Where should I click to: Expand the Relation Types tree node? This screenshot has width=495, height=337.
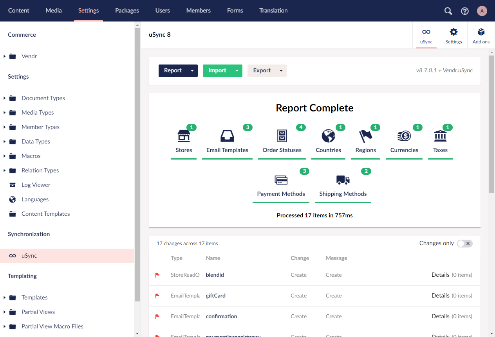[4, 170]
